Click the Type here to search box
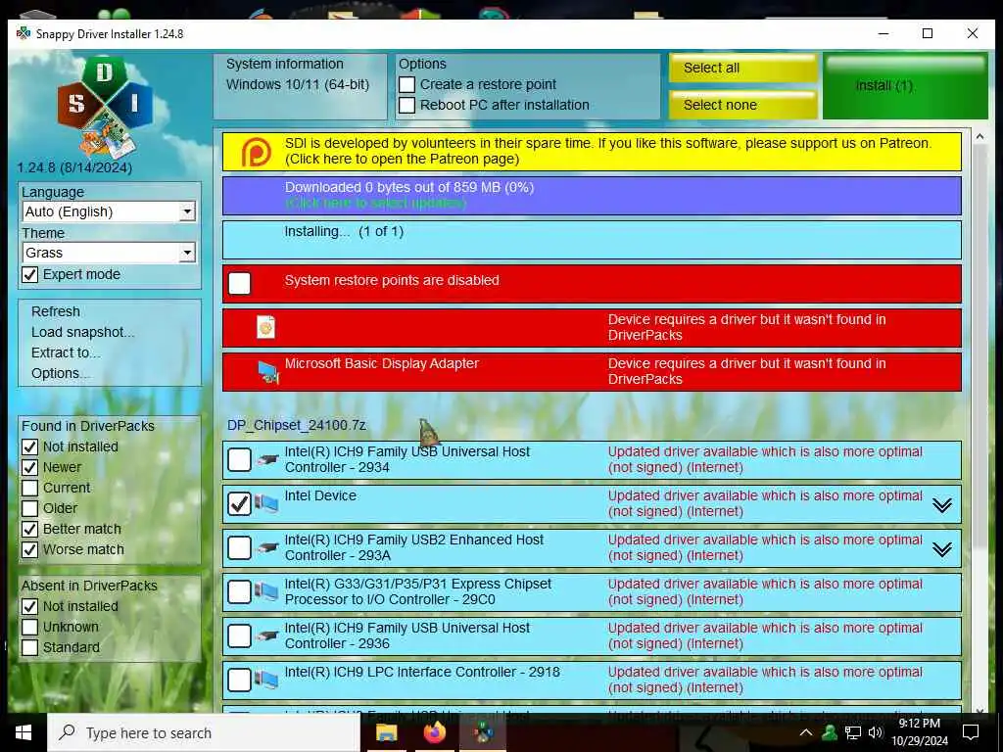This screenshot has width=1003, height=752. click(x=204, y=732)
